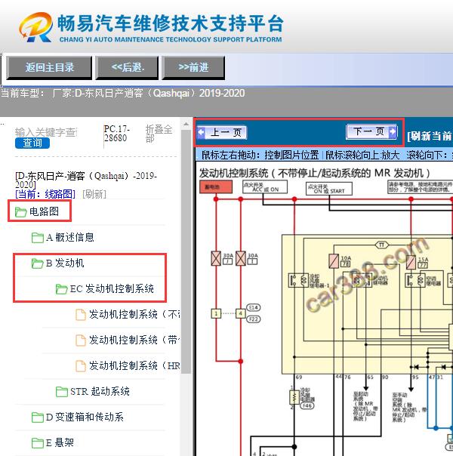
Task: Click the E14 connector label in diagram
Action: tap(254, 308)
